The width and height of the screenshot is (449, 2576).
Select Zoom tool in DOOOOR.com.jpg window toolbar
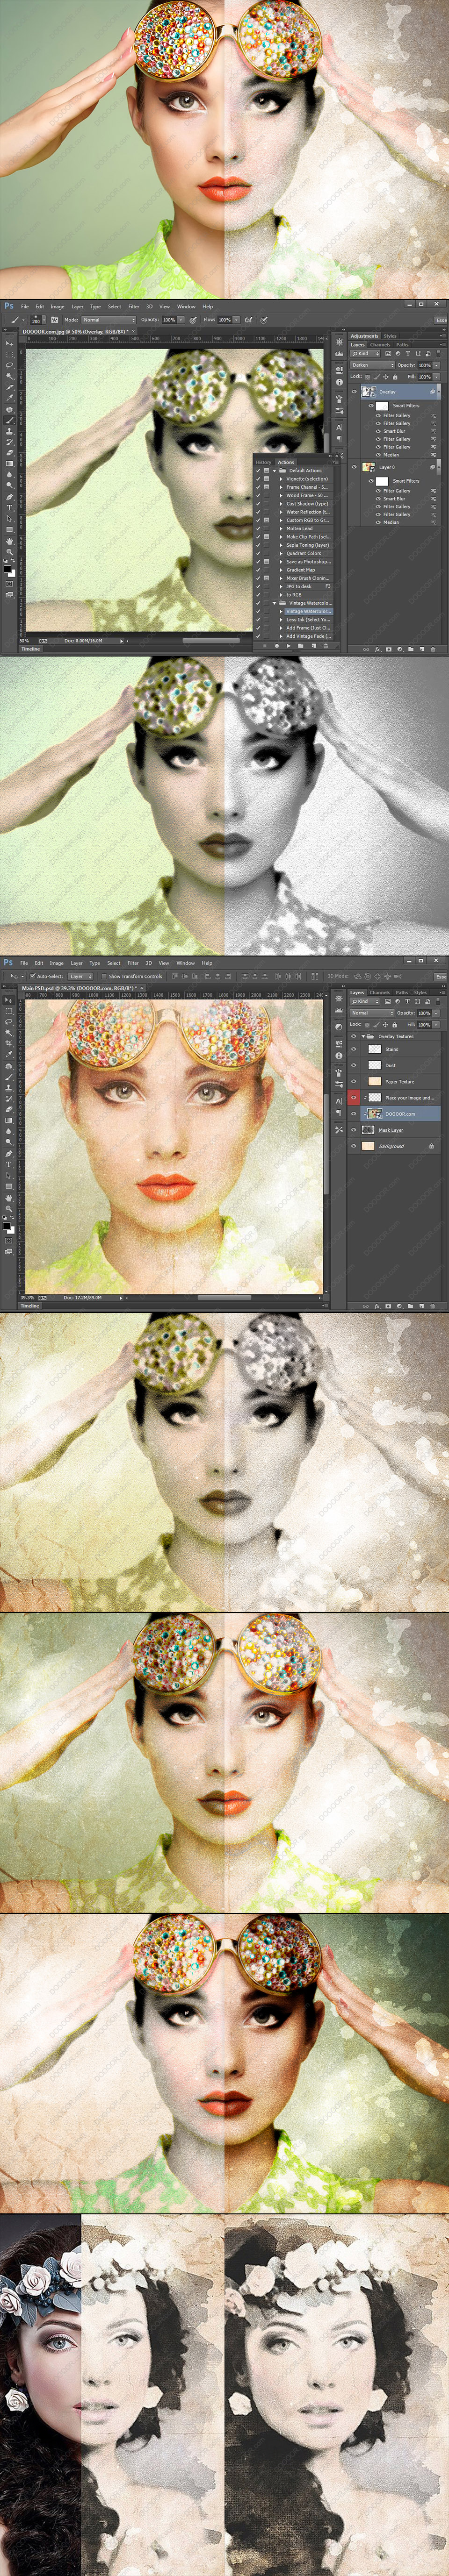(x=9, y=552)
